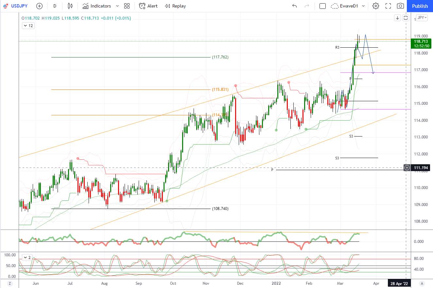Open the EwaveD1 layout dropdown arrow
The image size is (433, 288).
pyautogui.click(x=363, y=6)
